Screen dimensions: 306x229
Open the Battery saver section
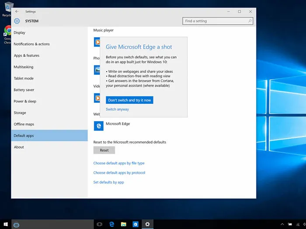point(24,90)
